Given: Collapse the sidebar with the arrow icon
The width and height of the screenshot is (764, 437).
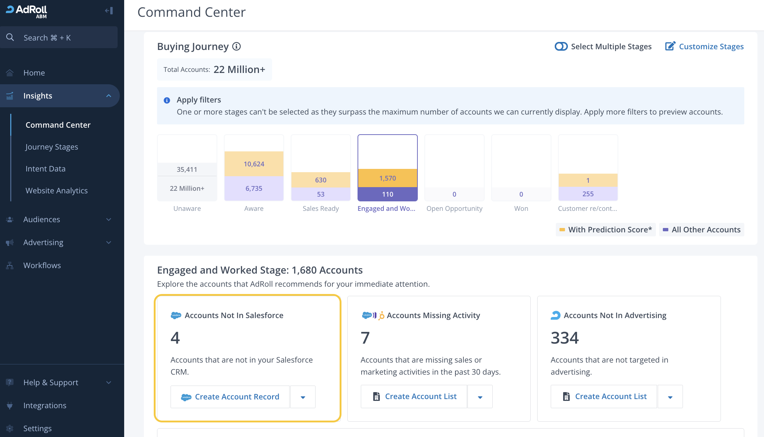Looking at the screenshot, I should click(109, 11).
